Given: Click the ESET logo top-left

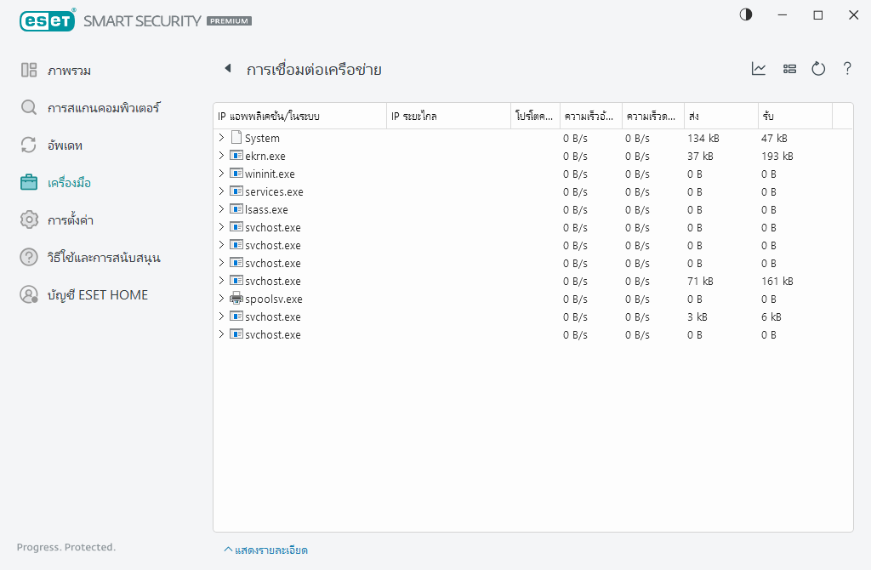Looking at the screenshot, I should 47,20.
